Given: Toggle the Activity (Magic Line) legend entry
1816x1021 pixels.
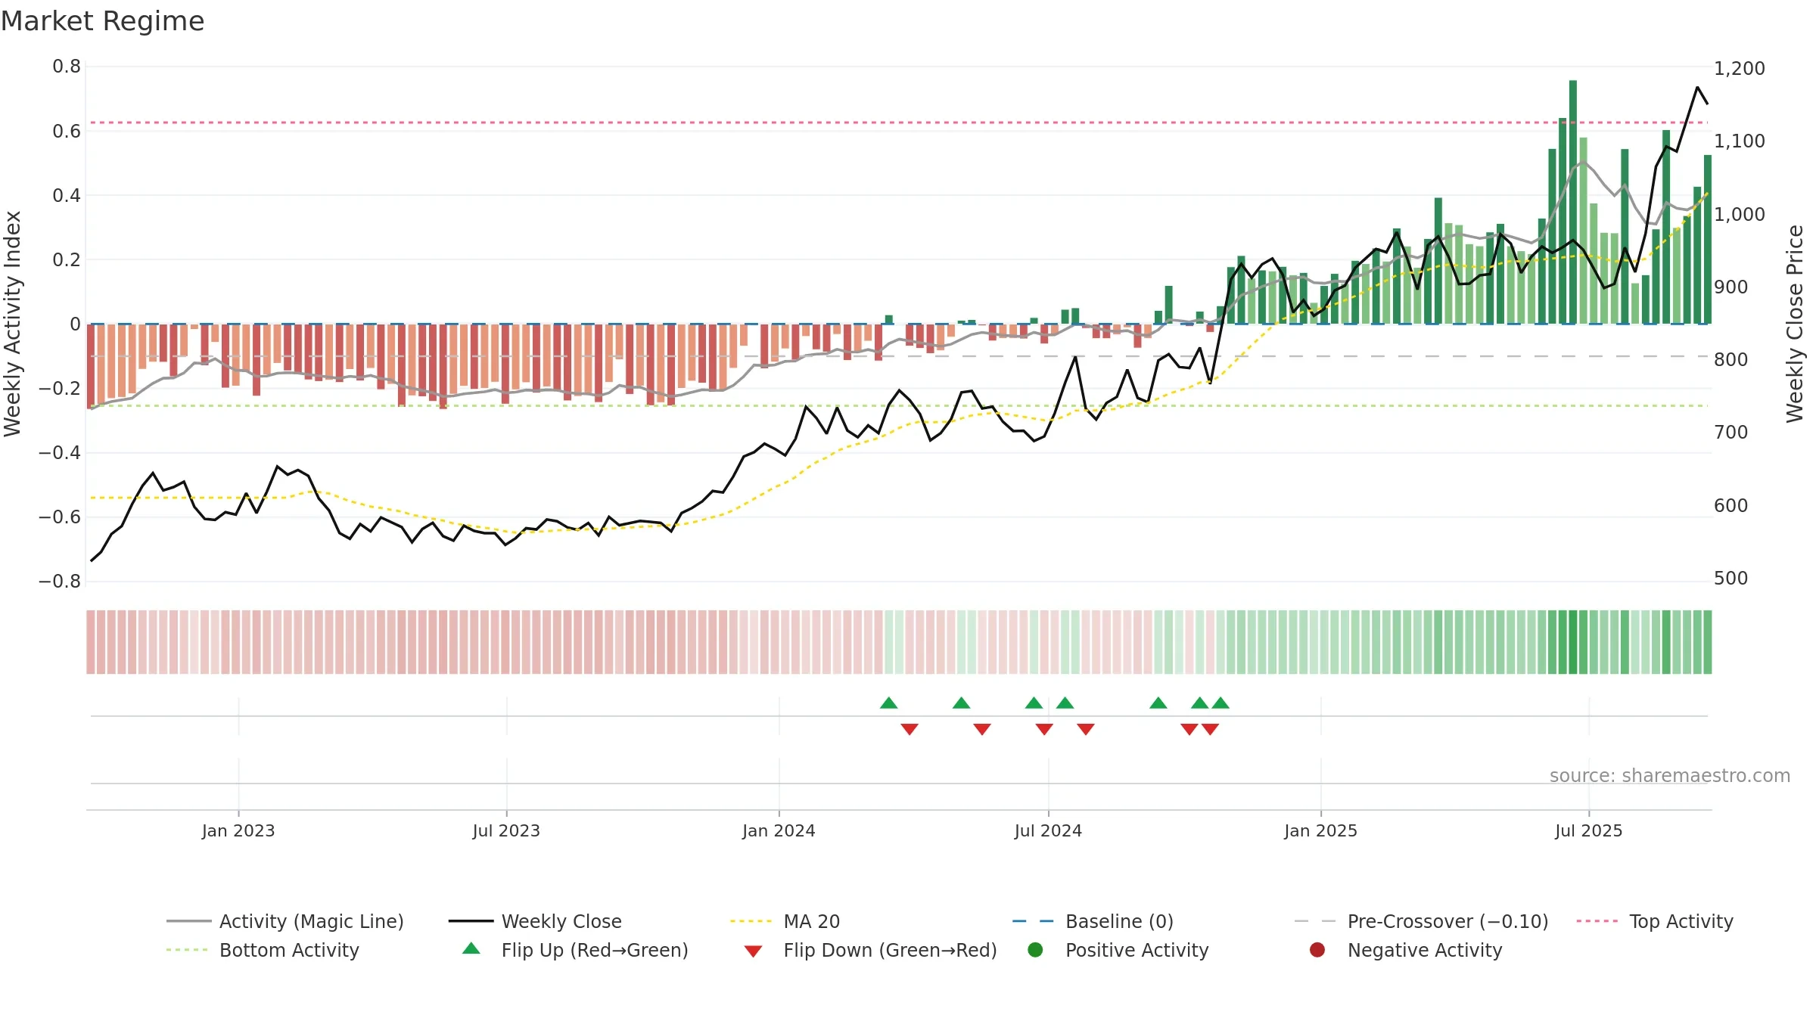Looking at the screenshot, I should point(285,921).
